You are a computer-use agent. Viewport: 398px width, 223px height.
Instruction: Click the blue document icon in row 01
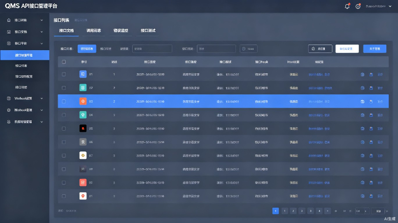tap(83, 74)
